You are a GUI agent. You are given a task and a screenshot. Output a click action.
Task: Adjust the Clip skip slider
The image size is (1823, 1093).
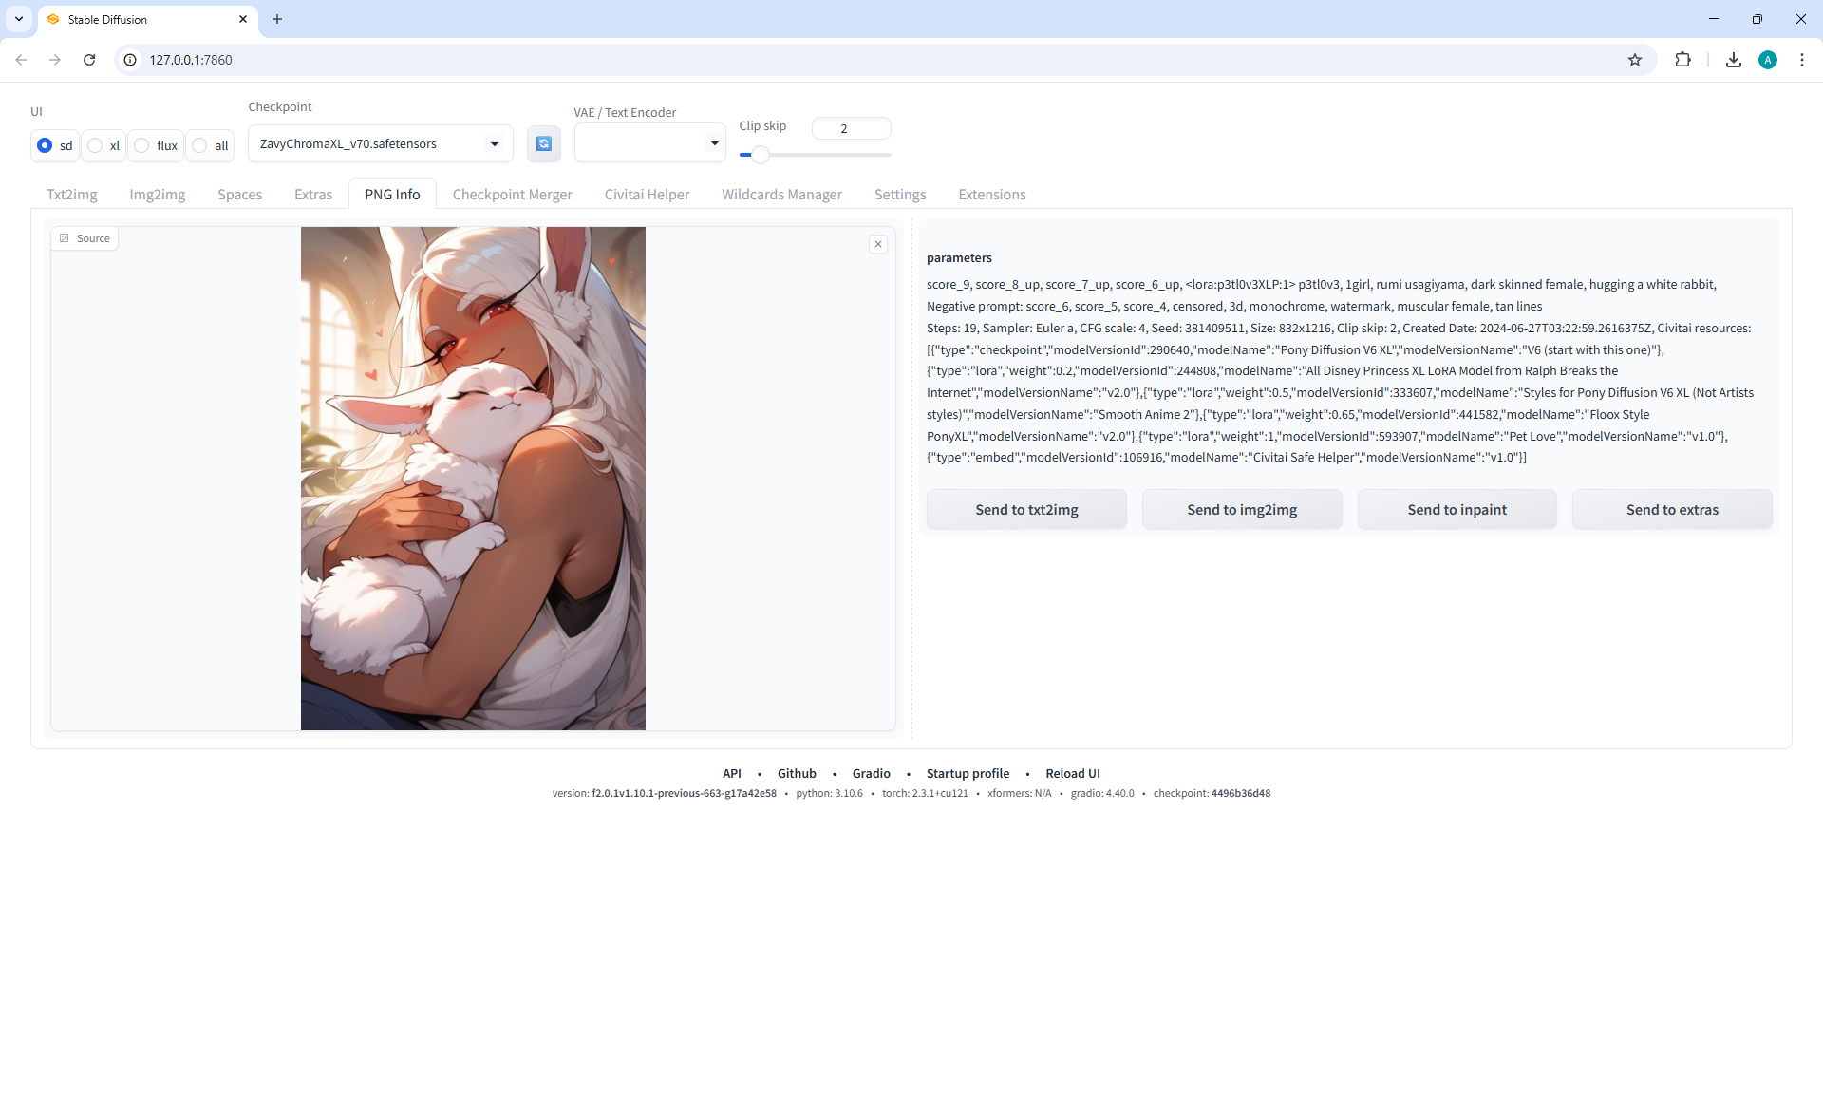click(760, 154)
